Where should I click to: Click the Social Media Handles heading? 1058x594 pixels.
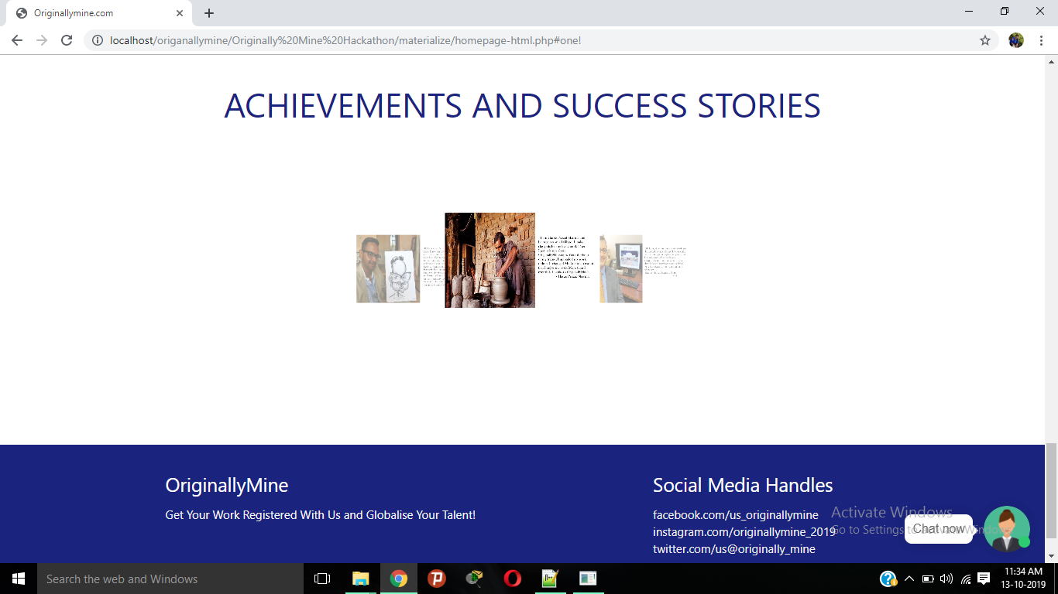(x=743, y=486)
